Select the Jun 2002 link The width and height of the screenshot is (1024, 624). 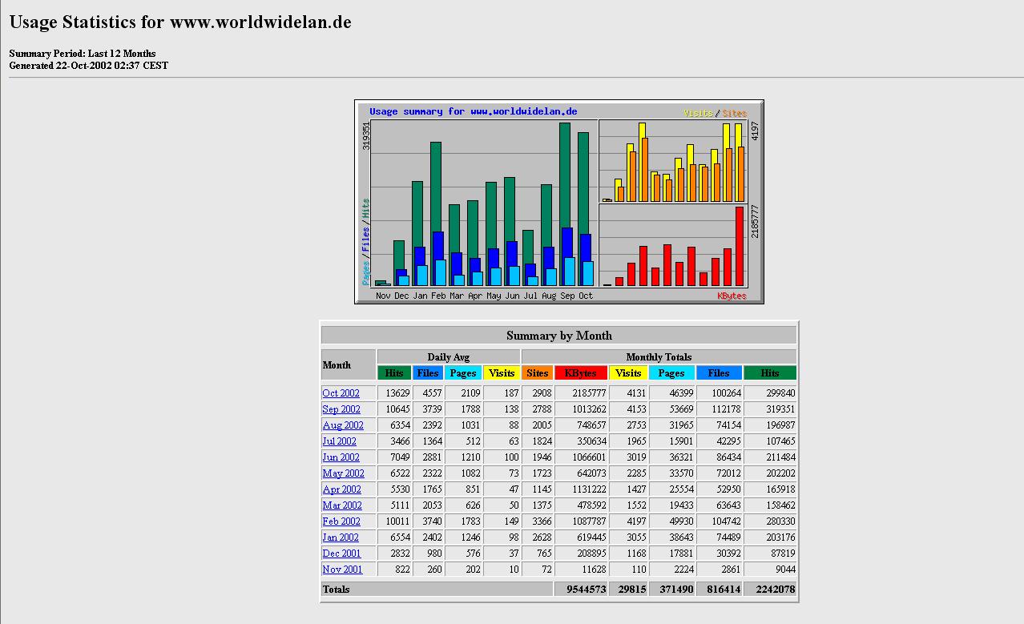coord(341,457)
